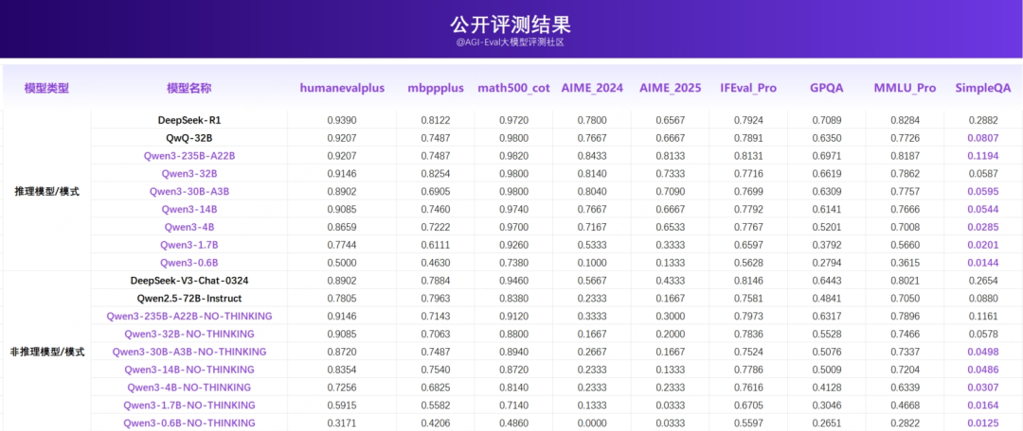Select the AIME_2024 column header
1023x431 pixels.
coord(592,88)
